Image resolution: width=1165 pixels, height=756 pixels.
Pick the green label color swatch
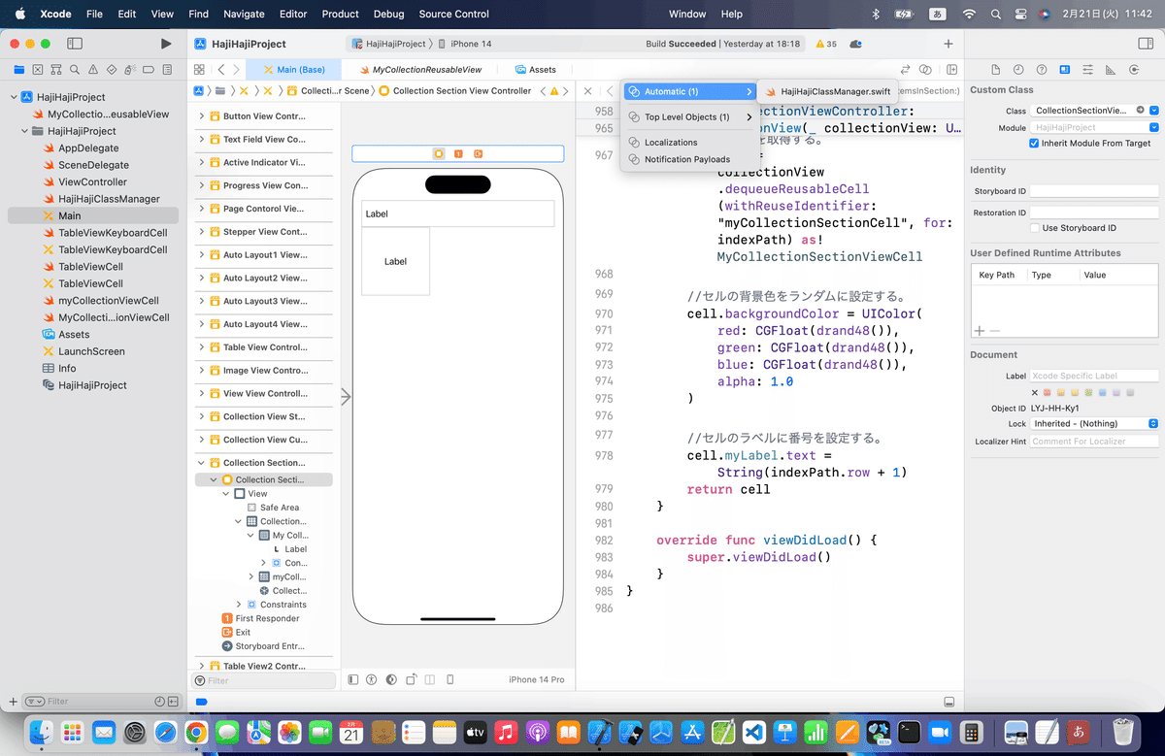(x=1090, y=393)
